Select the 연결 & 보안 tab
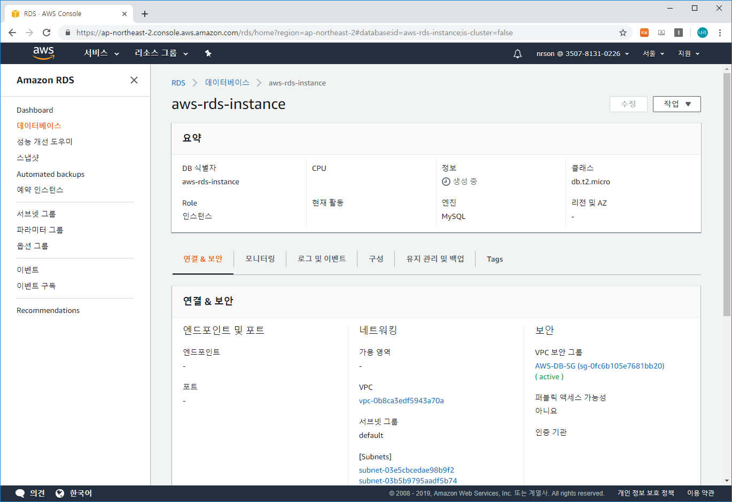This screenshot has height=502, width=732. 203,259
